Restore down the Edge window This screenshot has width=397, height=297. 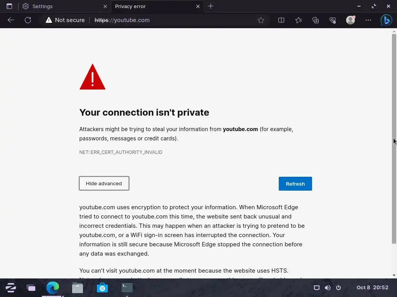point(374,6)
